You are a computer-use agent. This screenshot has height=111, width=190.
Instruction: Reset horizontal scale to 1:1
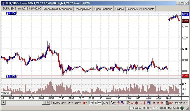tap(158, 103)
